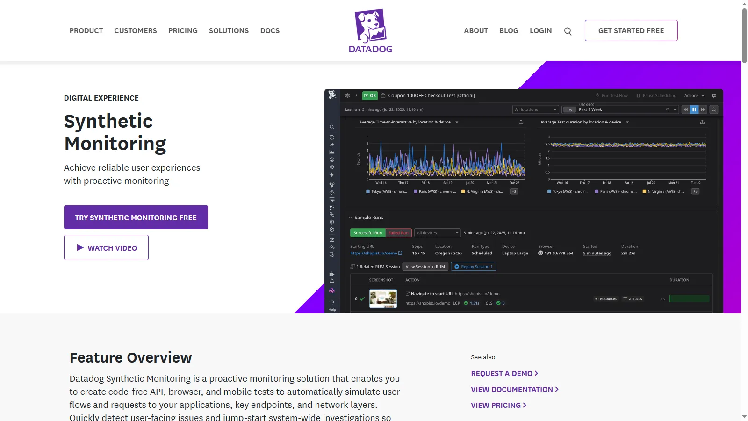Select the Successful Run toggle

tap(367, 233)
